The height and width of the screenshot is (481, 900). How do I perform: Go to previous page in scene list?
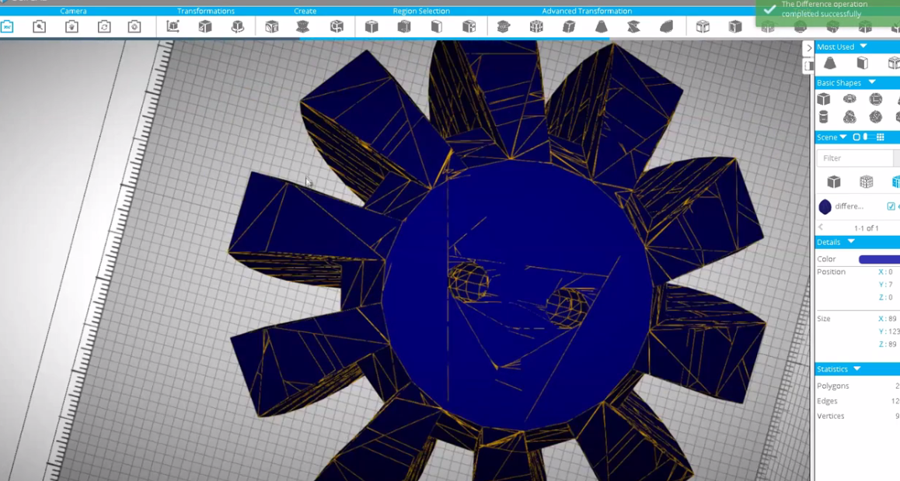click(821, 227)
